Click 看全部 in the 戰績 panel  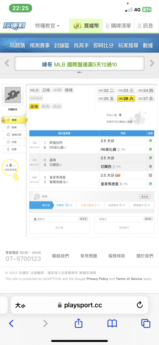click(x=145, y=197)
